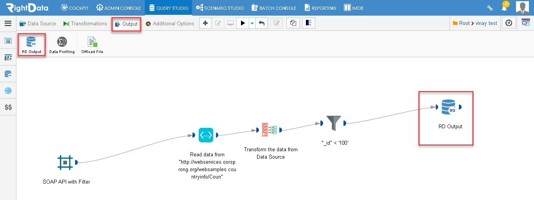
Task: Open the Data Profiling tool
Action: [x=62, y=42]
